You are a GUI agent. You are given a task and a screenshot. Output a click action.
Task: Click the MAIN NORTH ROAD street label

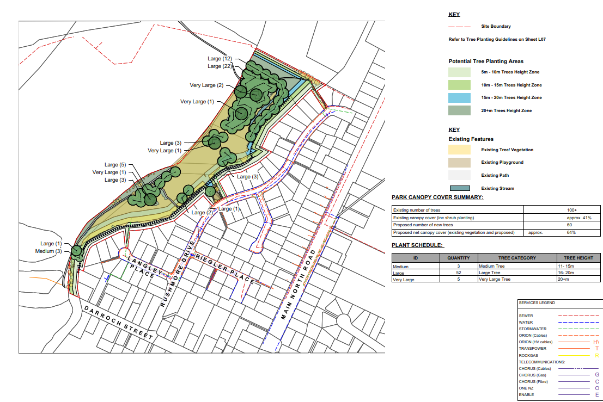(299, 285)
